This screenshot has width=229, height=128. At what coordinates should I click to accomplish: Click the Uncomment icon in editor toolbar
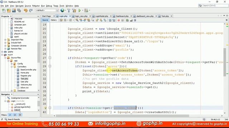131,20
